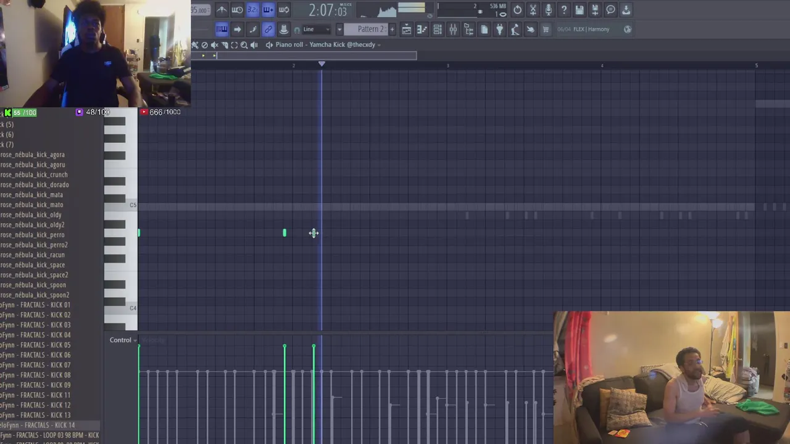Open the Piano roll view icon
This screenshot has height=444, width=790.
click(422, 29)
